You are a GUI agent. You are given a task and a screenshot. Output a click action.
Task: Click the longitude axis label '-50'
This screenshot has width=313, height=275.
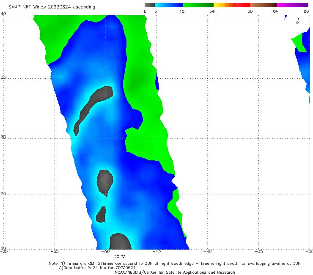click(106, 251)
